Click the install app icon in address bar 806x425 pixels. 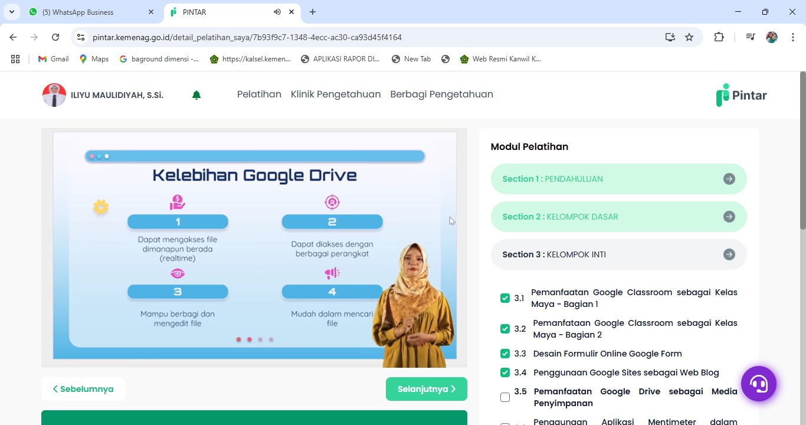[670, 37]
